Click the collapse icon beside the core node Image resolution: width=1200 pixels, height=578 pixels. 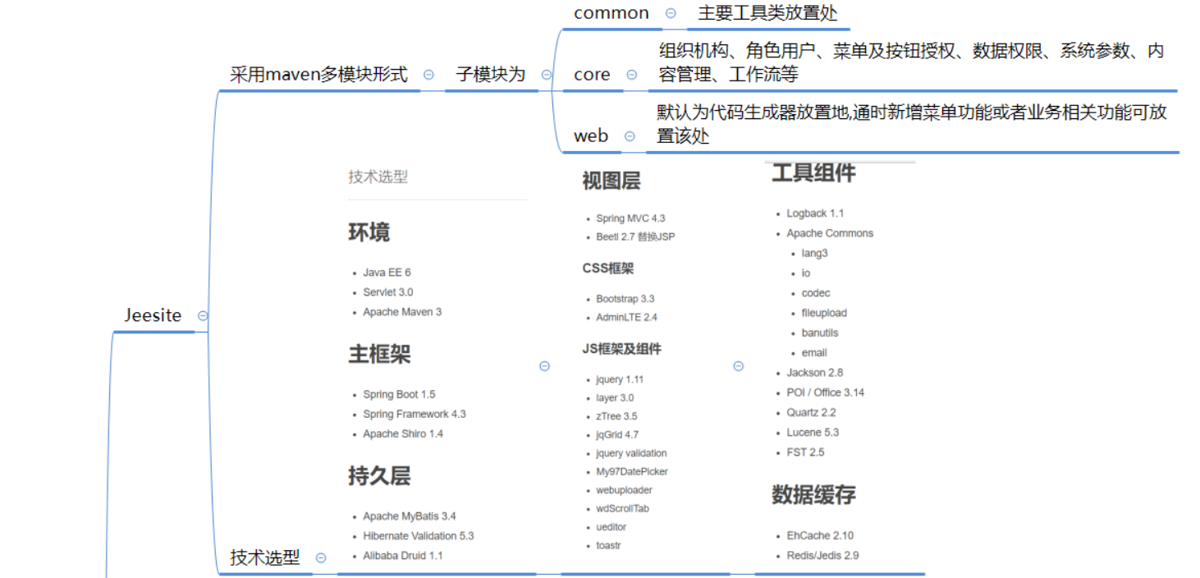tap(632, 74)
